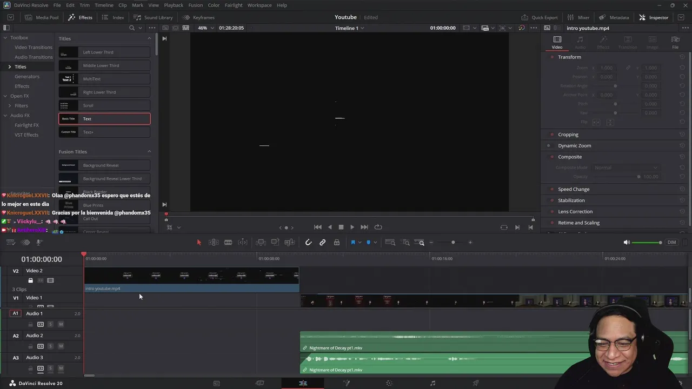Adjust the Opacity slider
Viewport: 692px width, 389px height.
[x=616, y=177]
